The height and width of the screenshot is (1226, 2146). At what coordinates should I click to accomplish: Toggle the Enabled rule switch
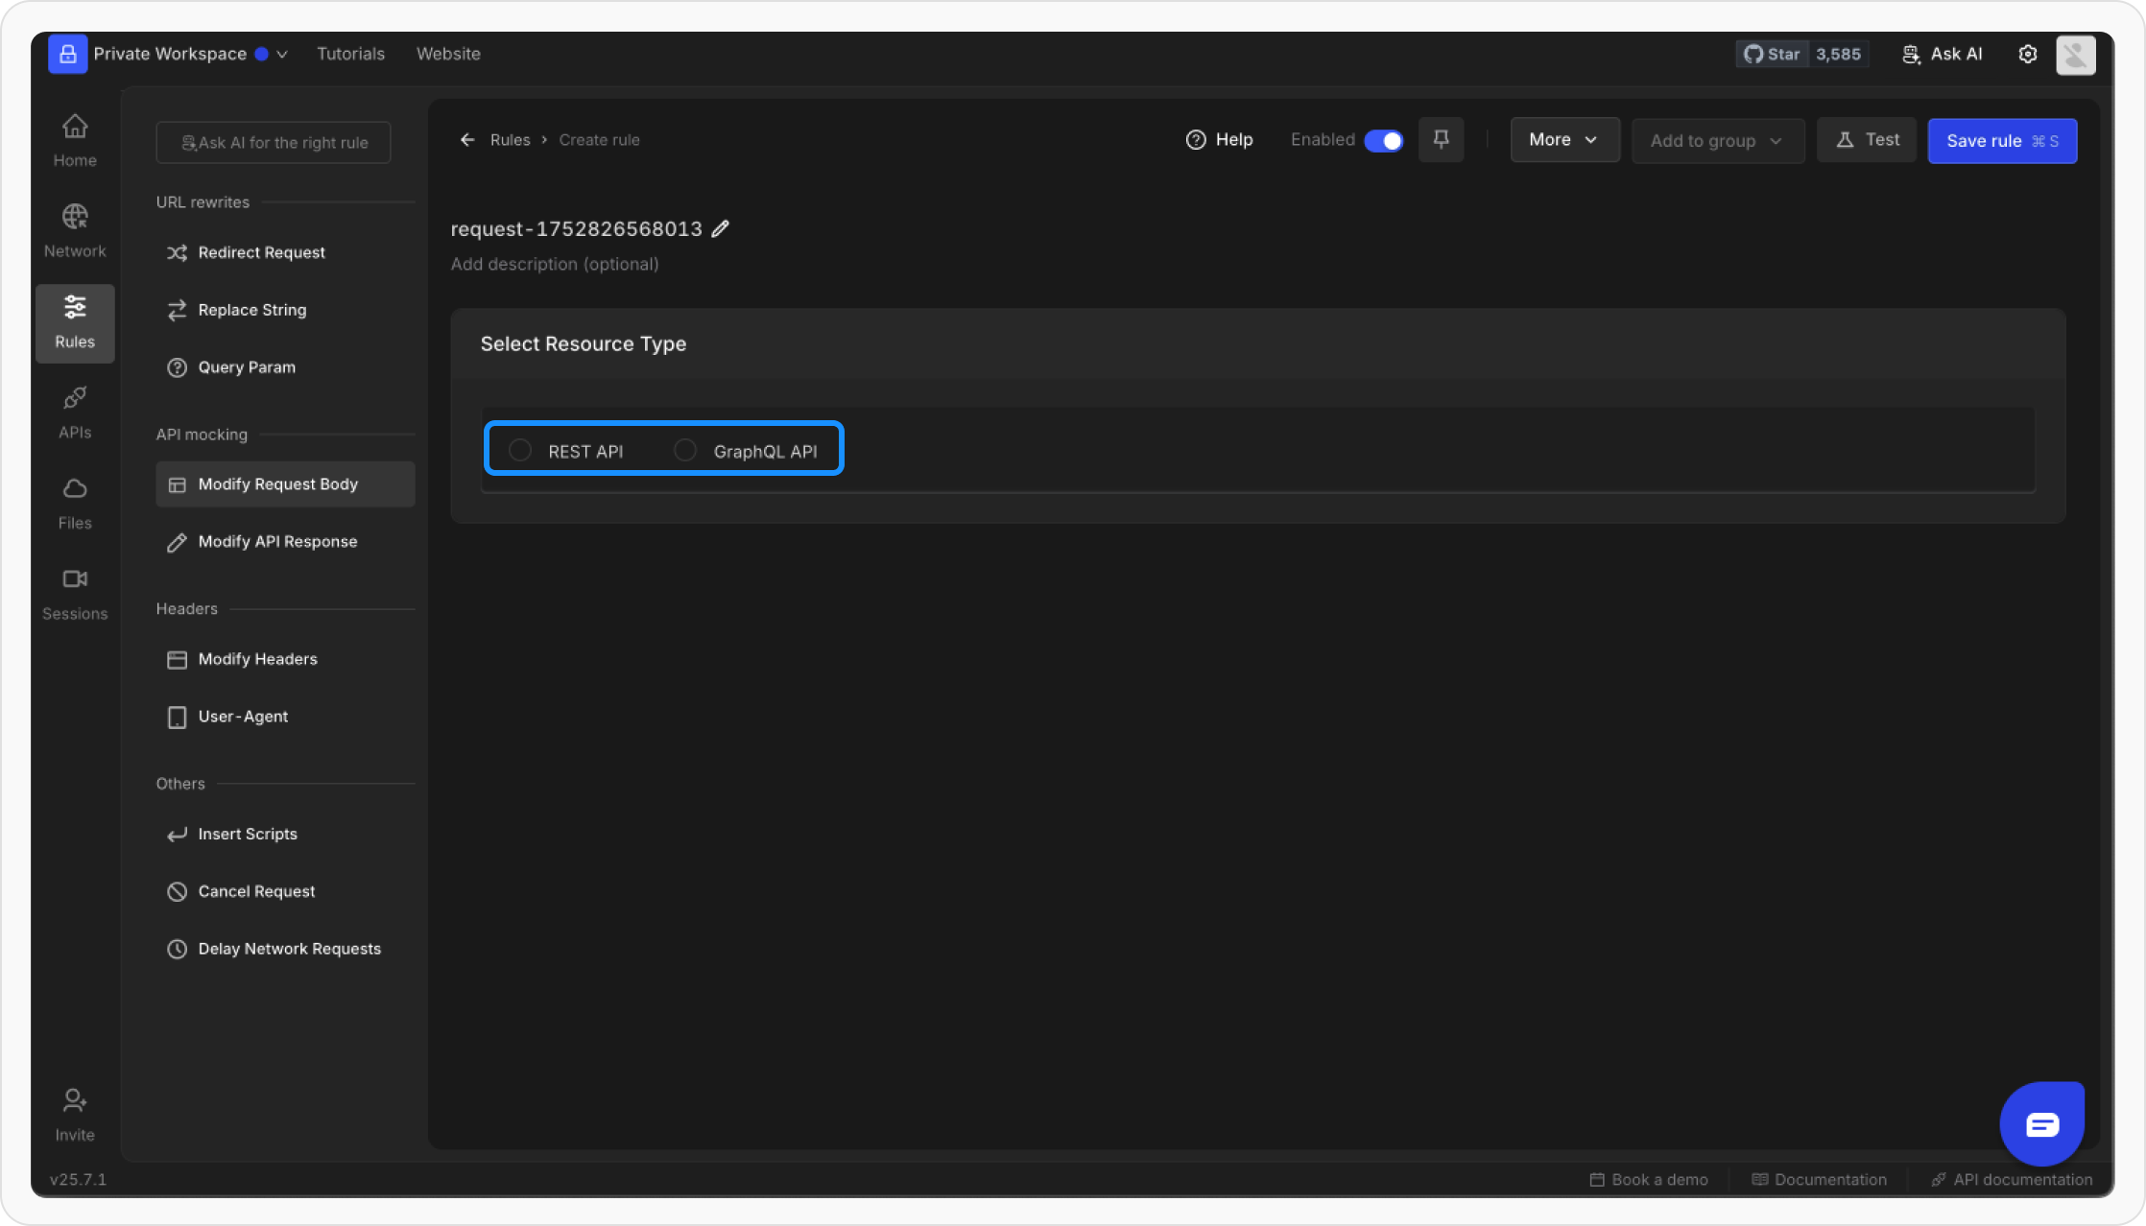point(1383,141)
